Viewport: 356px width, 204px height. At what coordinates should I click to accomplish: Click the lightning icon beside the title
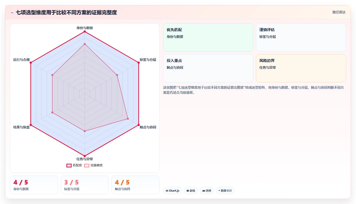tap(12, 13)
